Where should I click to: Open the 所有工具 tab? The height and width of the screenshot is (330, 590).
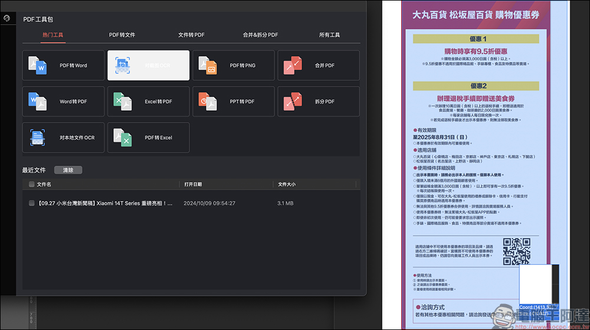tap(329, 35)
